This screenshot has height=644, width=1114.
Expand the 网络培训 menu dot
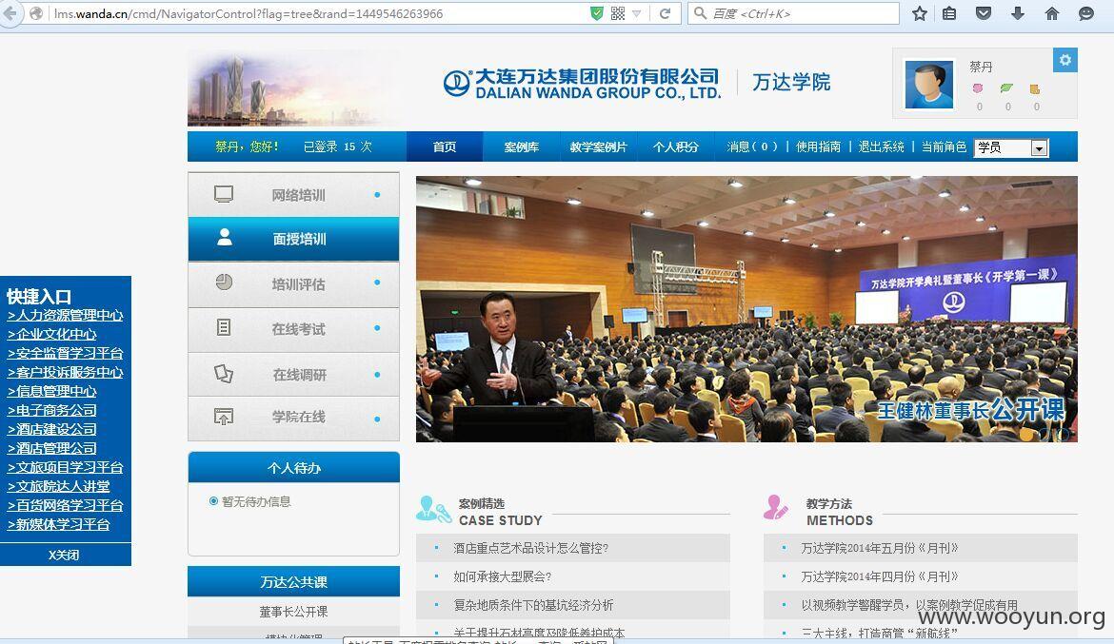tap(377, 195)
